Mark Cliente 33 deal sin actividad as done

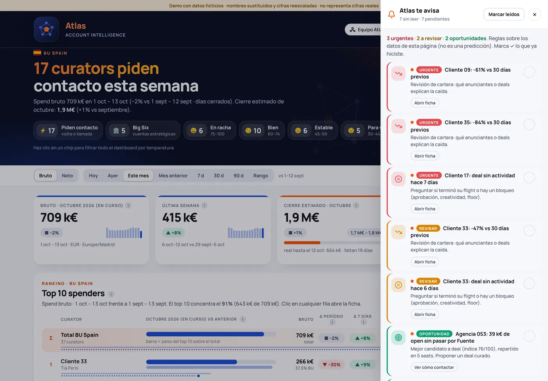tap(529, 283)
